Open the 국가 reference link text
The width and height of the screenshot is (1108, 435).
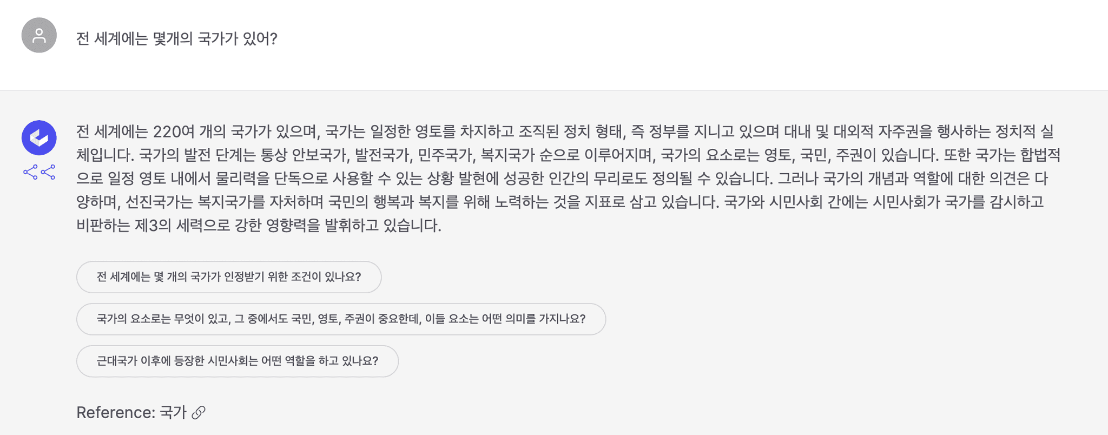pos(173,413)
